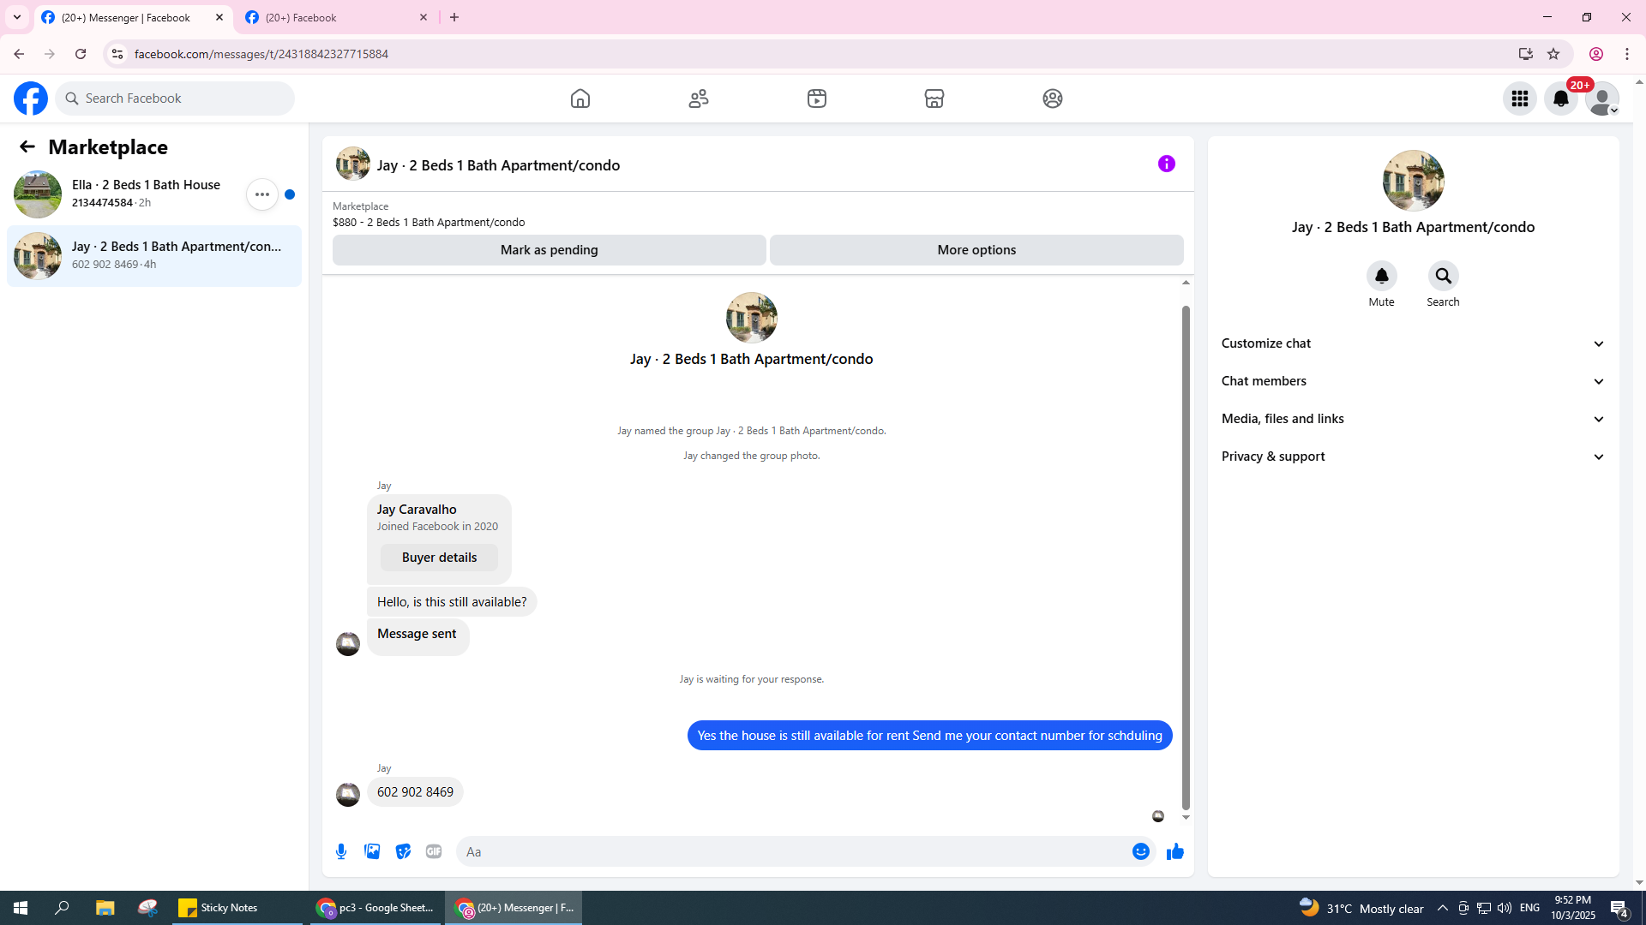Screen dimensions: 1646x925
Task: Open Ella 2 Beds 1 Bath House chat
Action: coord(154,194)
